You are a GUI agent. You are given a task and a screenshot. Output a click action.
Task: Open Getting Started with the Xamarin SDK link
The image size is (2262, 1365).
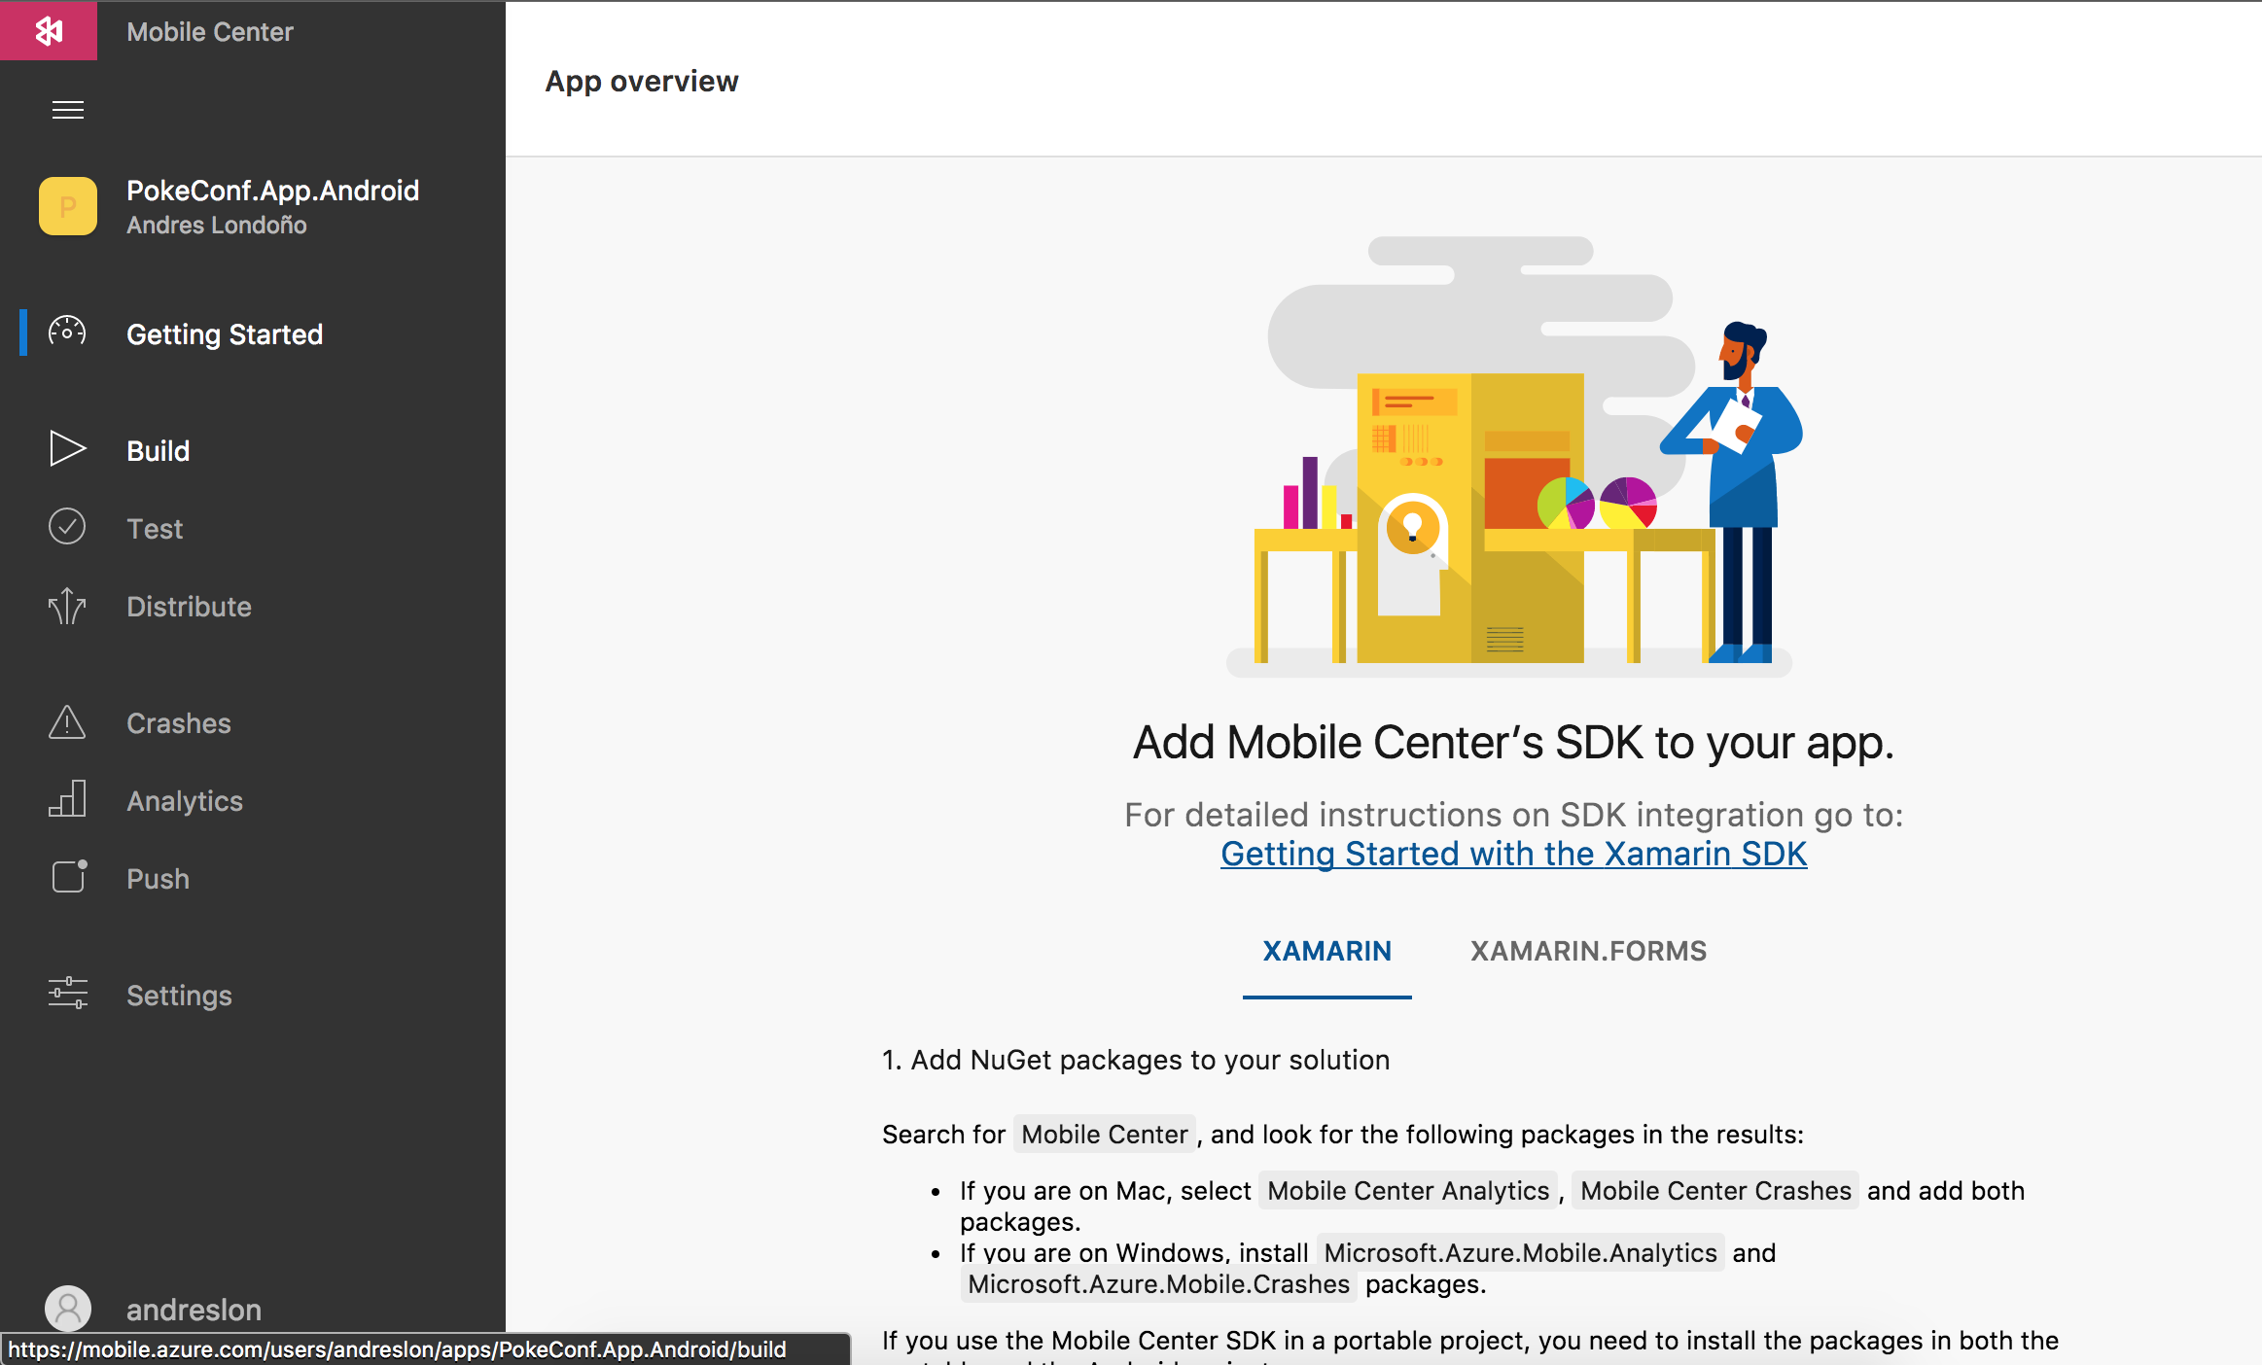(x=1513, y=854)
